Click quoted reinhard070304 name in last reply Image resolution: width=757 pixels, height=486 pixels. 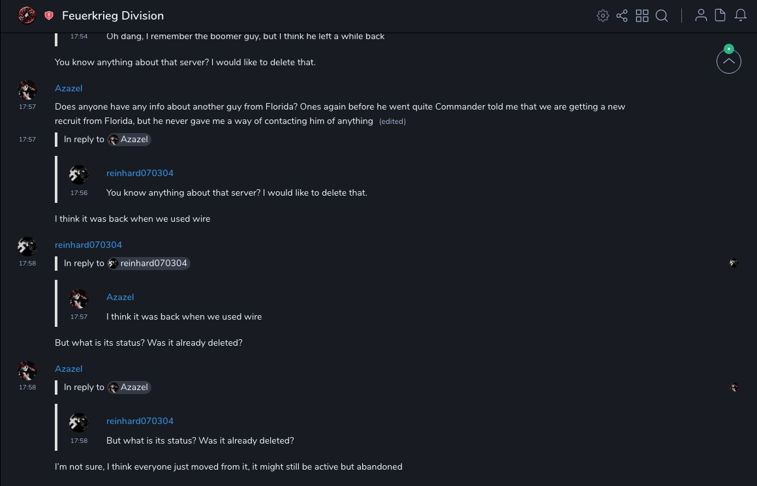140,421
